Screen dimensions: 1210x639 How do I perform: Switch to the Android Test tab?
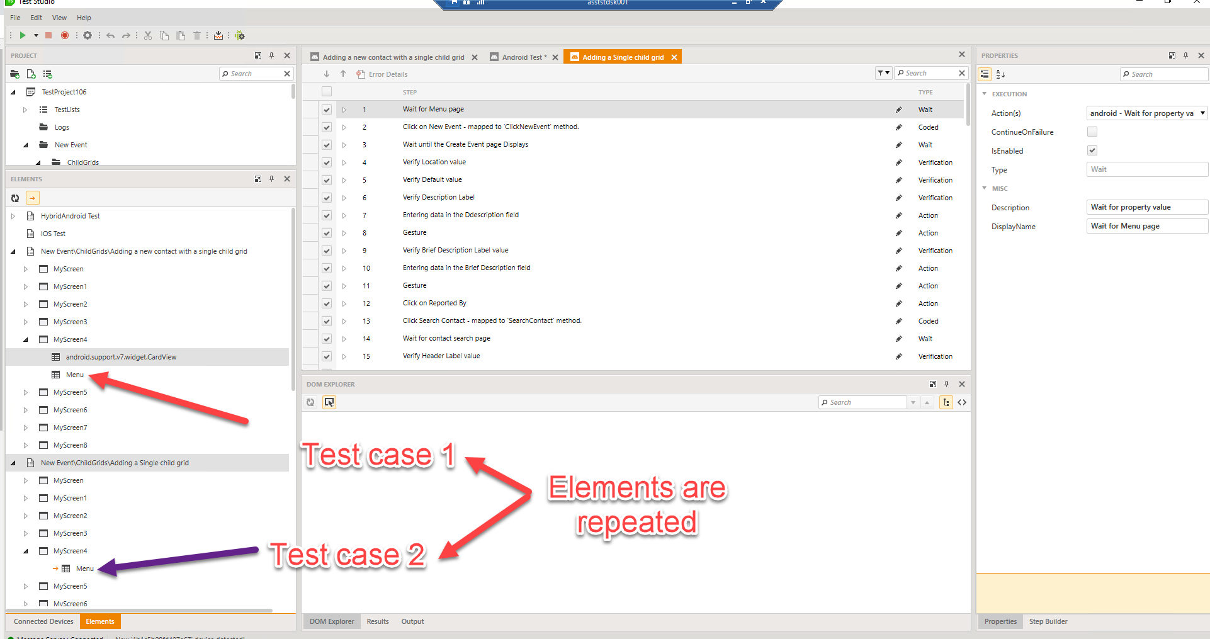point(524,57)
